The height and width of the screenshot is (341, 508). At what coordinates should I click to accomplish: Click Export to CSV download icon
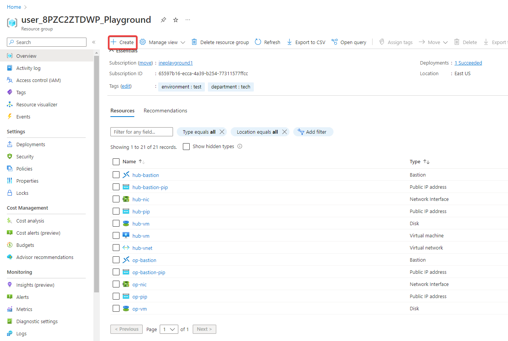(x=289, y=42)
